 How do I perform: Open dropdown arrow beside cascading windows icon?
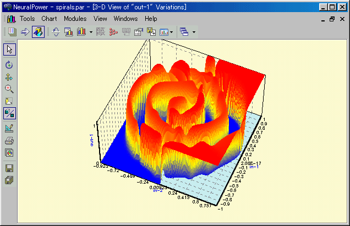click(194, 32)
